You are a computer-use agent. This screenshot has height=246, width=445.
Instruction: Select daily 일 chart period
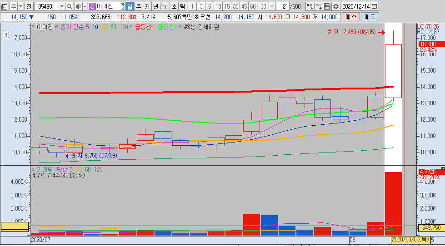[x=130, y=6]
